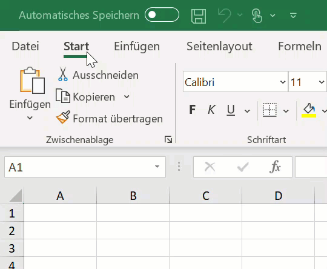This screenshot has width=327, height=269.
Task: Select column A header
Action: [60, 196]
